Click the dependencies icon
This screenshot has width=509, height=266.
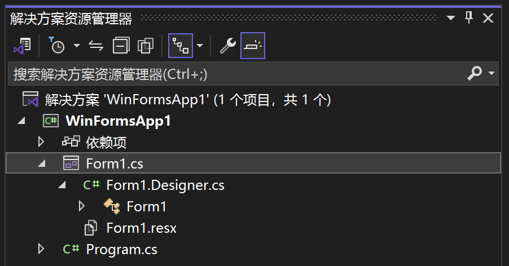71,141
